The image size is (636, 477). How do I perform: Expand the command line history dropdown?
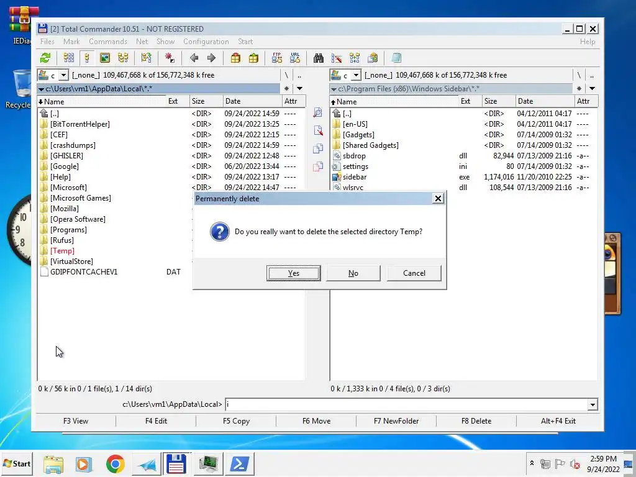tap(593, 404)
